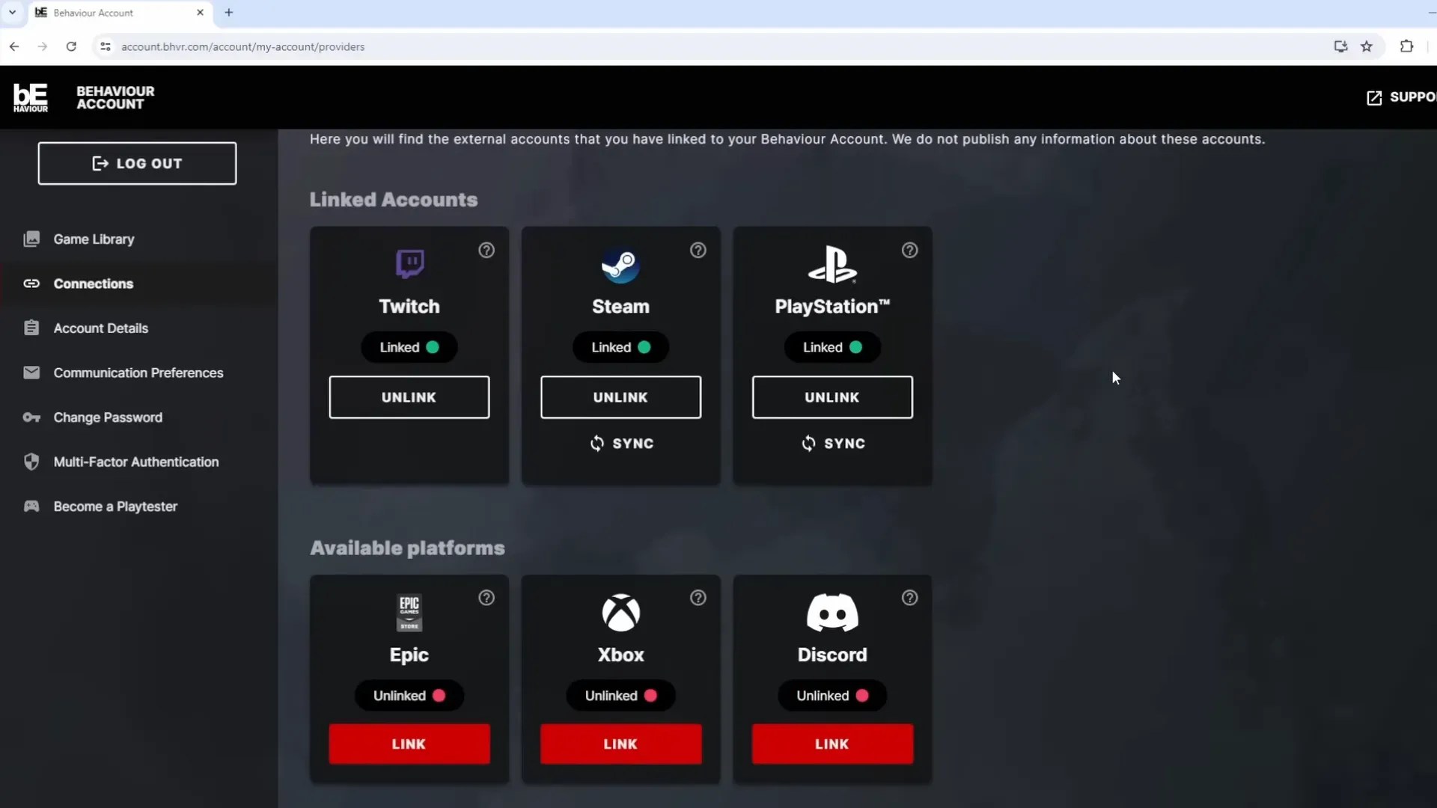Click the Behaviour logo in header
The image size is (1437, 808).
31,97
